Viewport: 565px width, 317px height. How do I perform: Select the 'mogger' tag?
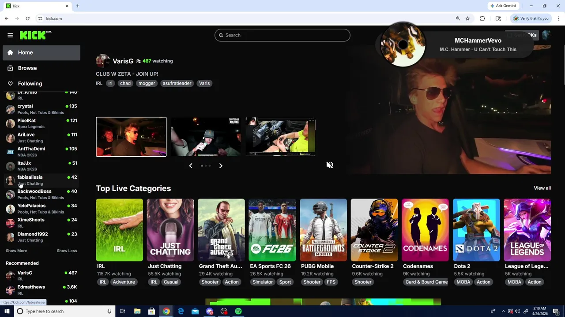click(x=147, y=83)
